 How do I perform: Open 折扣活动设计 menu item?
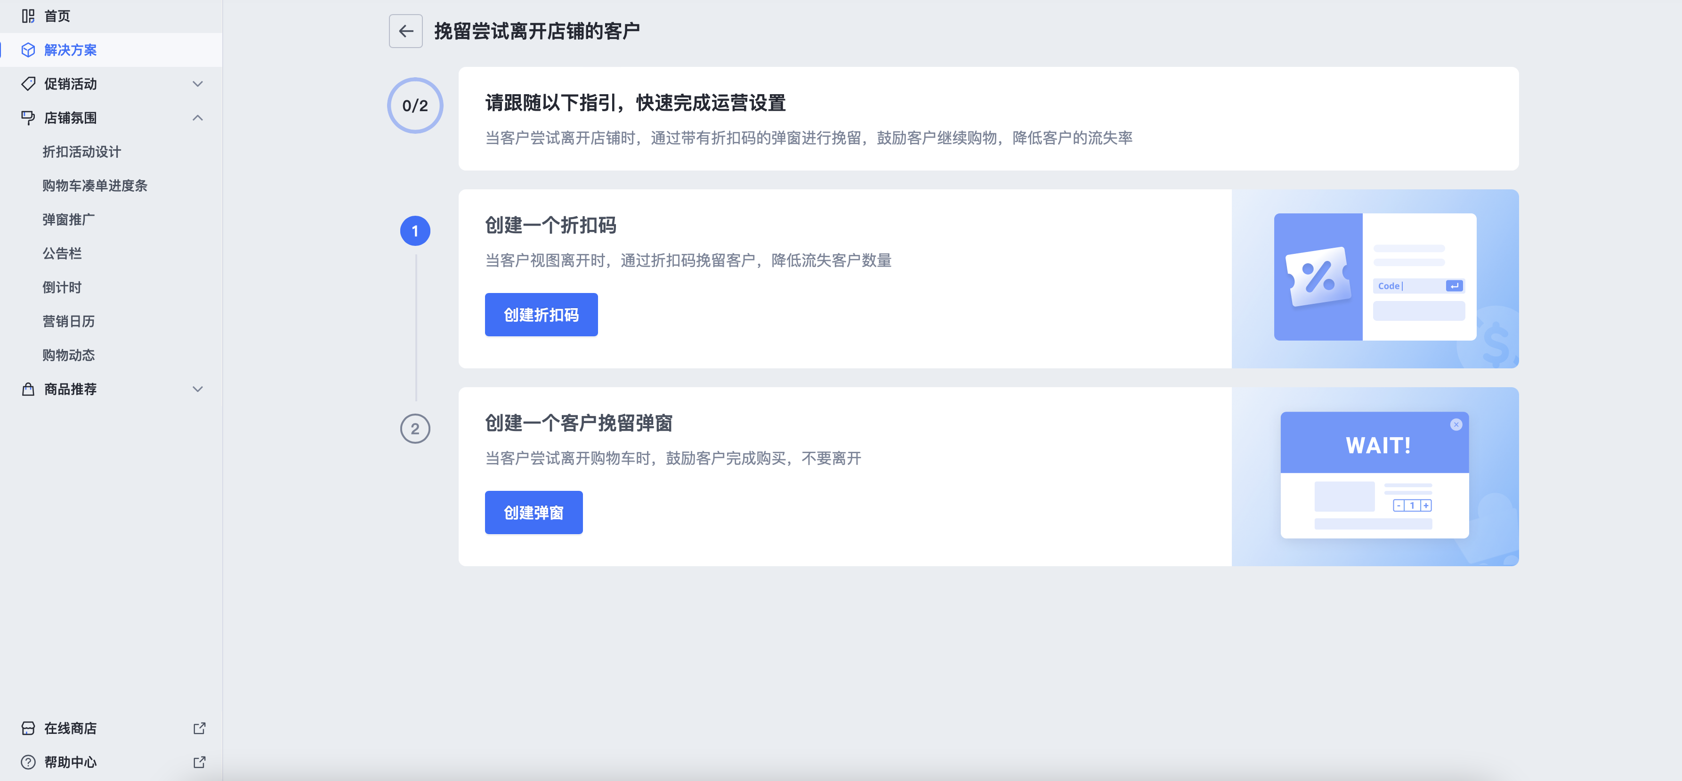coord(81,152)
